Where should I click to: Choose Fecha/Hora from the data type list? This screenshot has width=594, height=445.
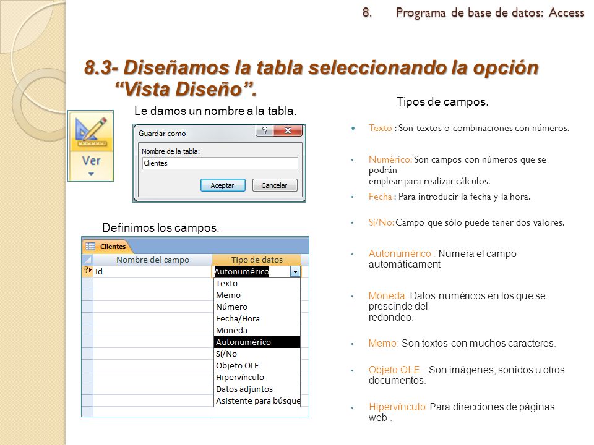(x=257, y=319)
